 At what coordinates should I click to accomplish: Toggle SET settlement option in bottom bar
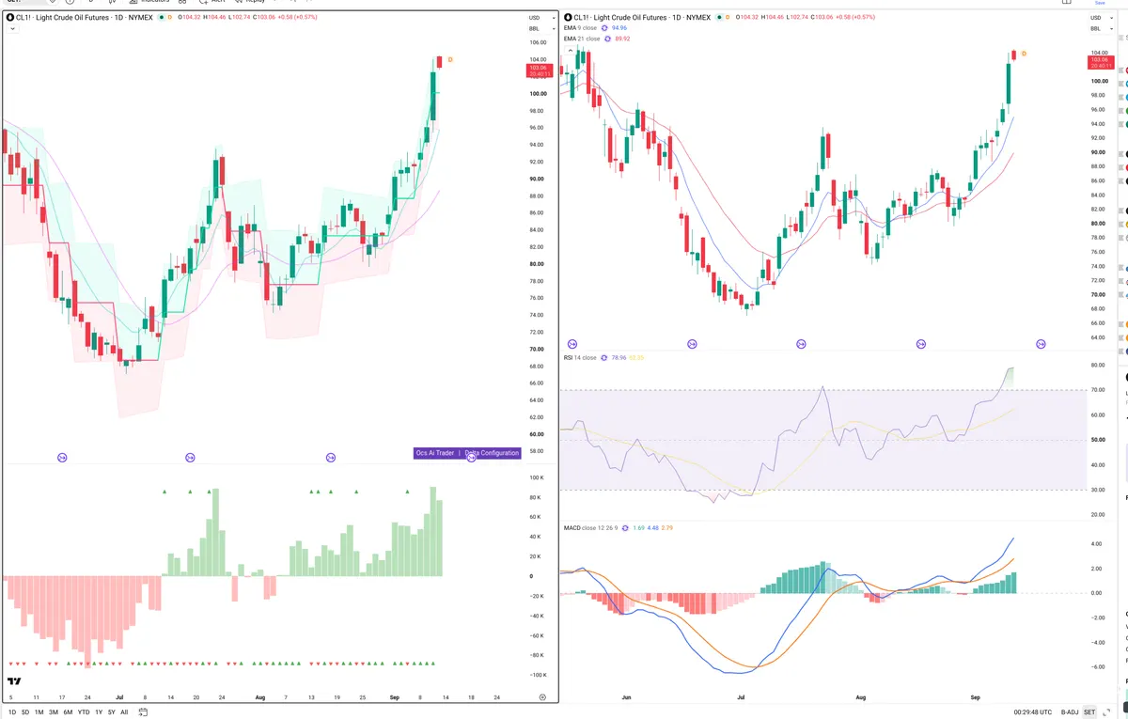tap(1090, 712)
